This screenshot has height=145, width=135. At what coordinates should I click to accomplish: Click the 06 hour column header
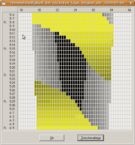[129, 10]
